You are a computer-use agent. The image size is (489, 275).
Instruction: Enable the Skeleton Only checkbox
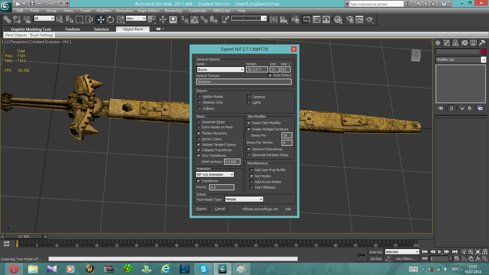click(x=199, y=102)
